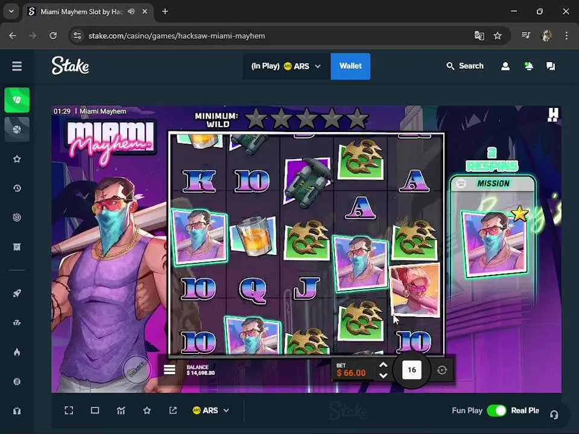579x434 pixels.
Task: Open My Bets receipt icon in sidebar
Action: click(x=17, y=247)
